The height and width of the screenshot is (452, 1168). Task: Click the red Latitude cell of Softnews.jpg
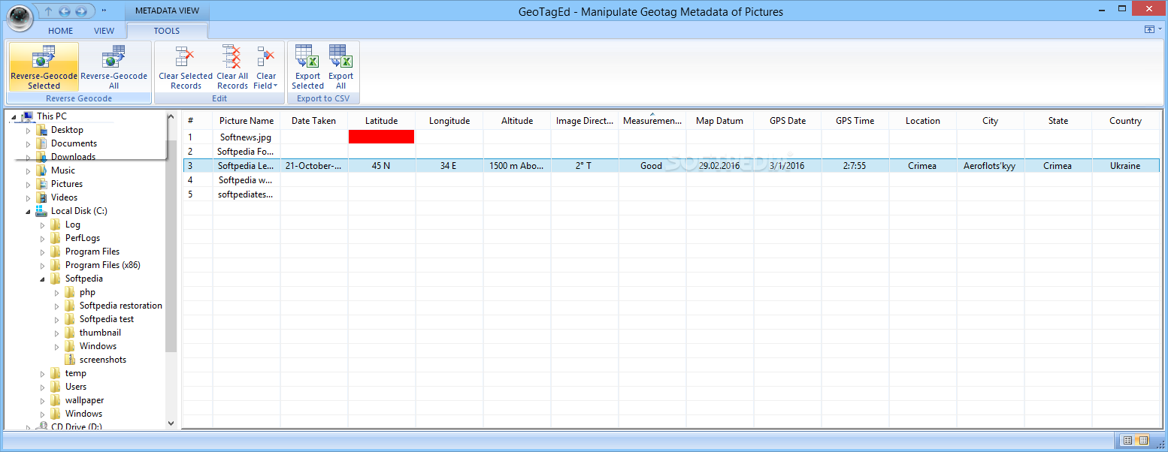point(382,137)
